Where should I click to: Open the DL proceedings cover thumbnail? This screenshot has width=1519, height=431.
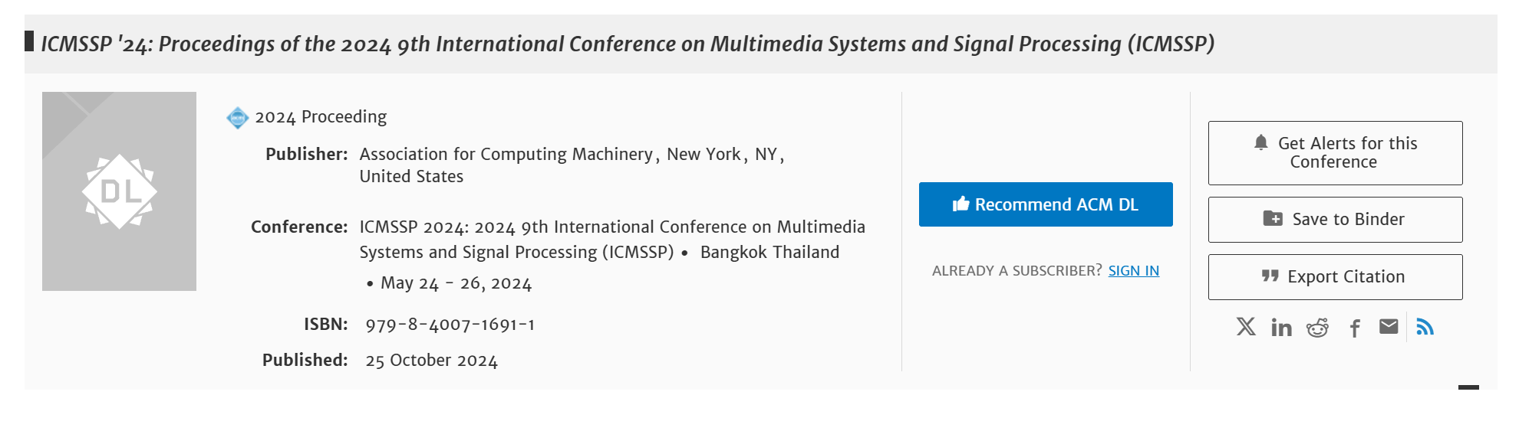tap(119, 191)
